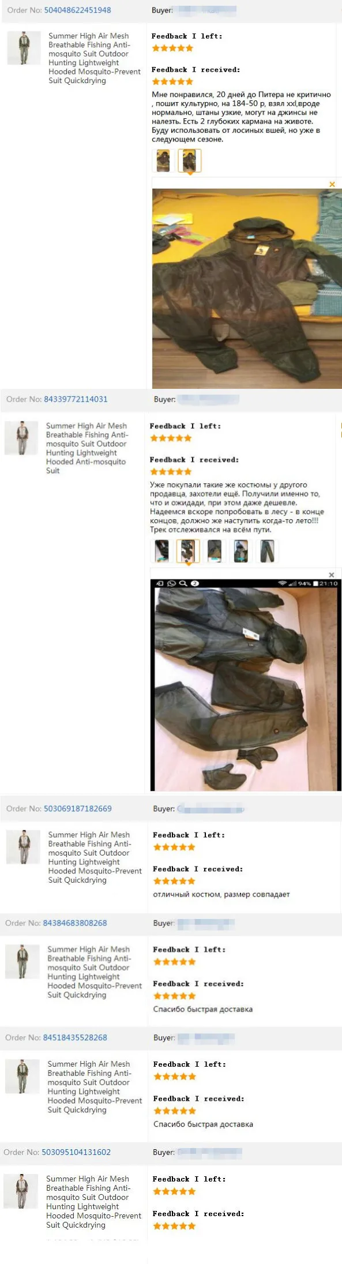Close the enlarged phone screenshot review photo
The width and height of the screenshot is (342, 1264).
(x=332, y=575)
